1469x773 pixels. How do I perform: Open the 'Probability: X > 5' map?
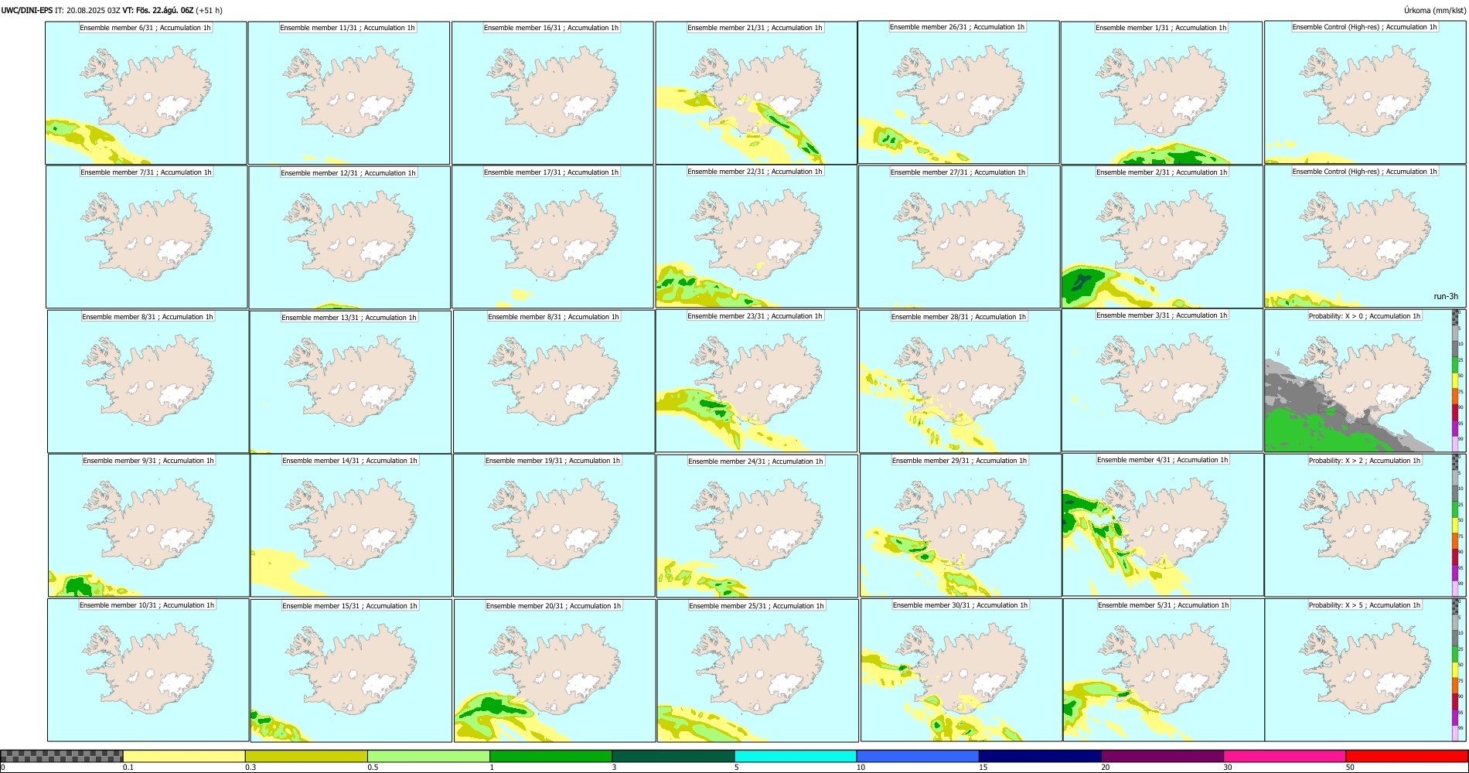click(x=1358, y=670)
